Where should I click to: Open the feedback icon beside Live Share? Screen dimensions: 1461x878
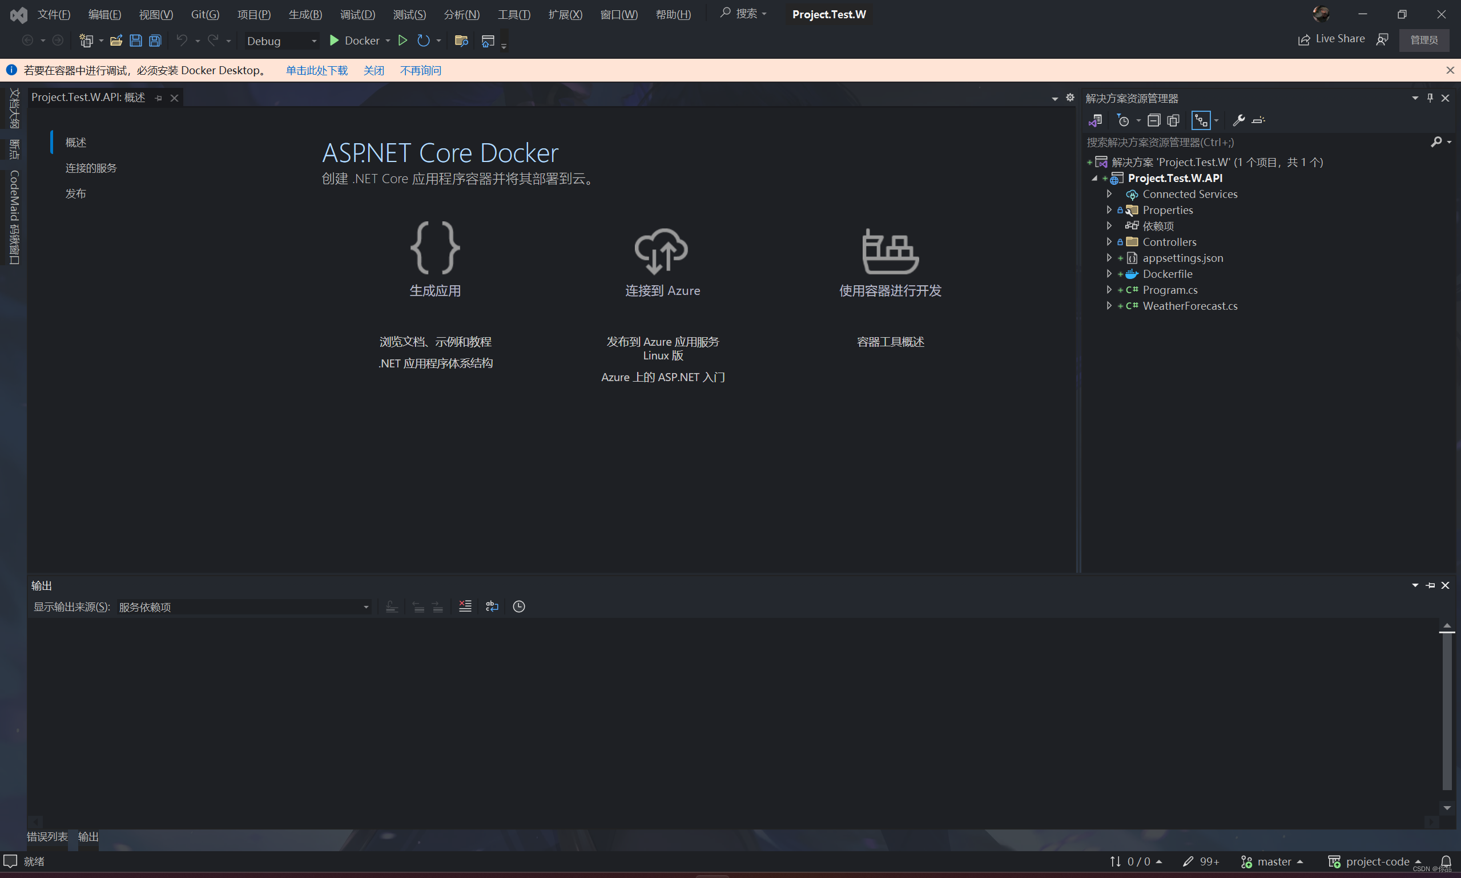coord(1382,39)
